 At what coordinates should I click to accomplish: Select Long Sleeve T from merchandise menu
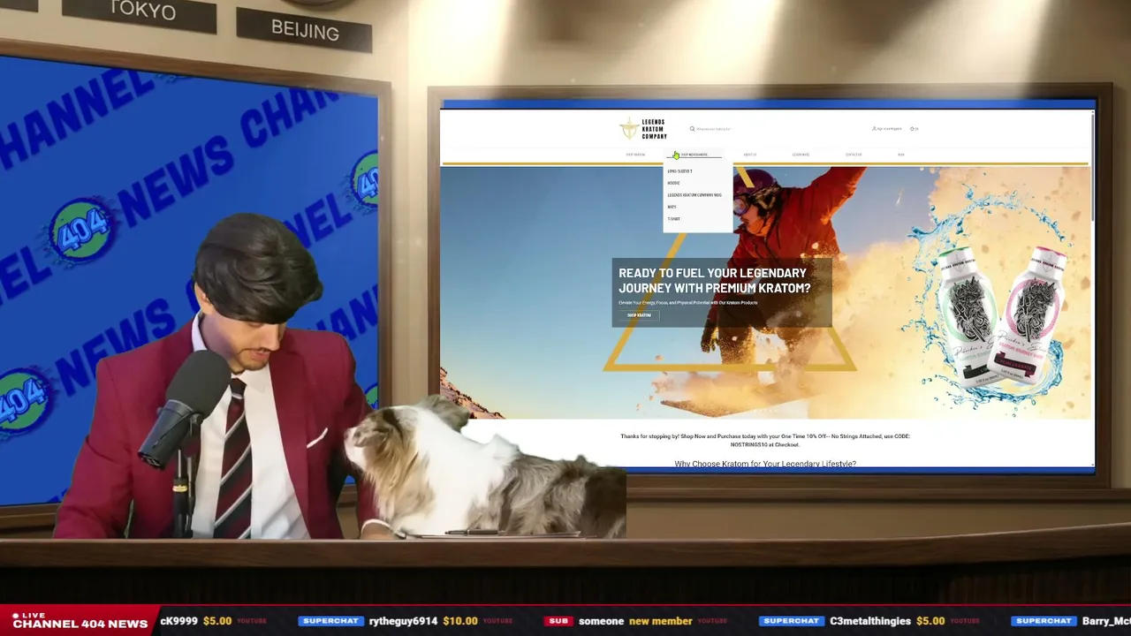[679, 171]
